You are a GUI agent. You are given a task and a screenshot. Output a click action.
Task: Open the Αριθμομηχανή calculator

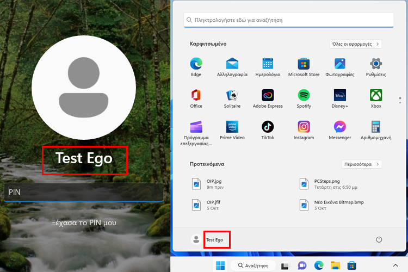coord(376,130)
